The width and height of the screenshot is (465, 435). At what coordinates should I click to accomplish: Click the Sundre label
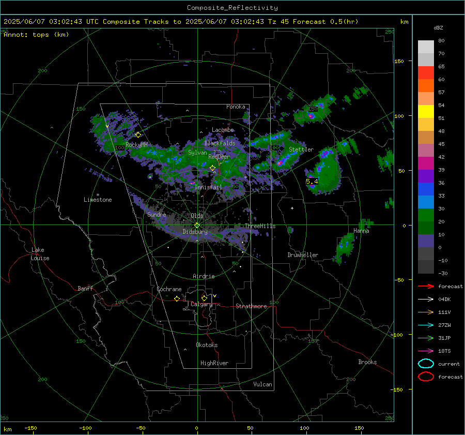point(157,215)
